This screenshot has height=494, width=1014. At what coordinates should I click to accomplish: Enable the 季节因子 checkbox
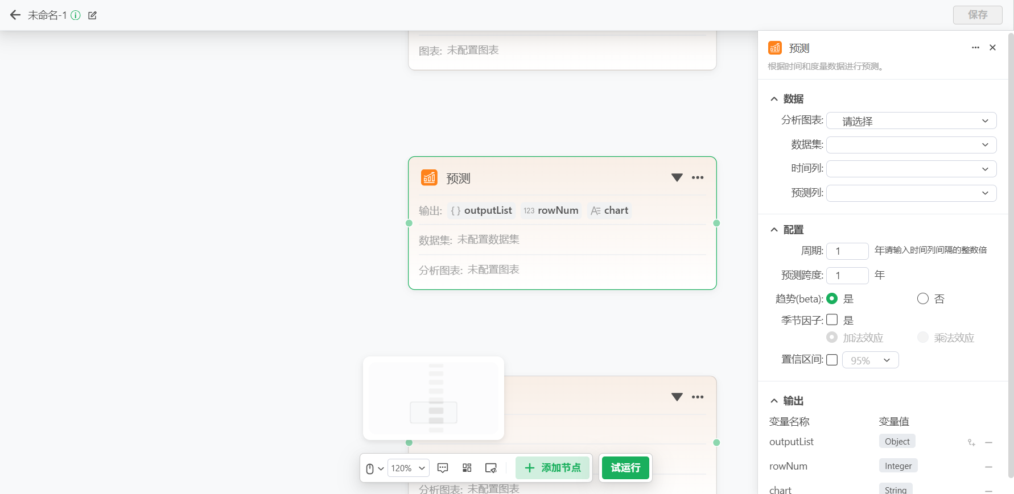(x=832, y=319)
